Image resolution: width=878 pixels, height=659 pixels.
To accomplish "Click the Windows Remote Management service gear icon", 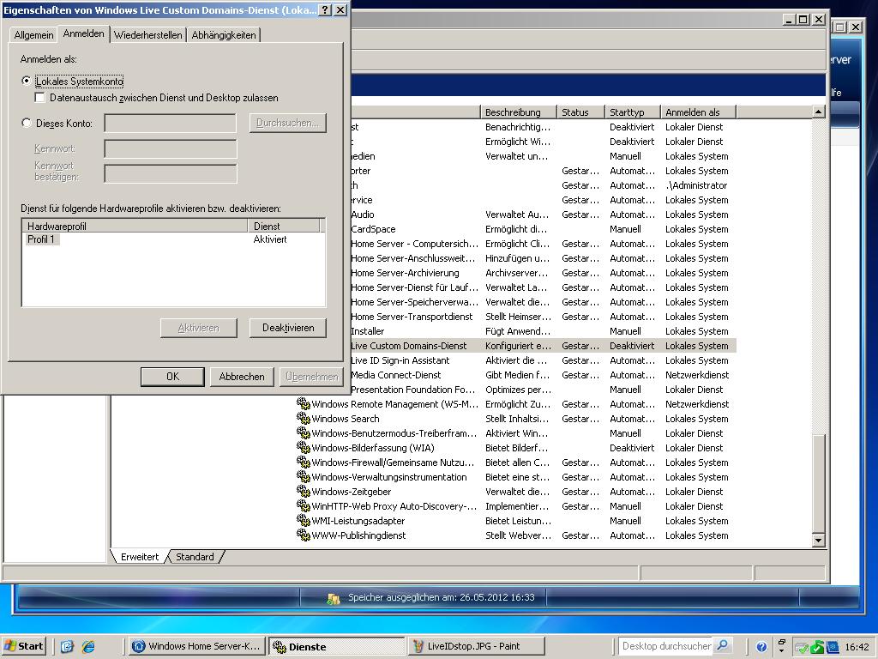I will click(303, 403).
